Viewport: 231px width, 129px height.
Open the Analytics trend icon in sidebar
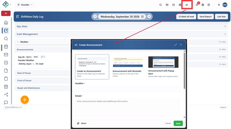(x=6, y=95)
